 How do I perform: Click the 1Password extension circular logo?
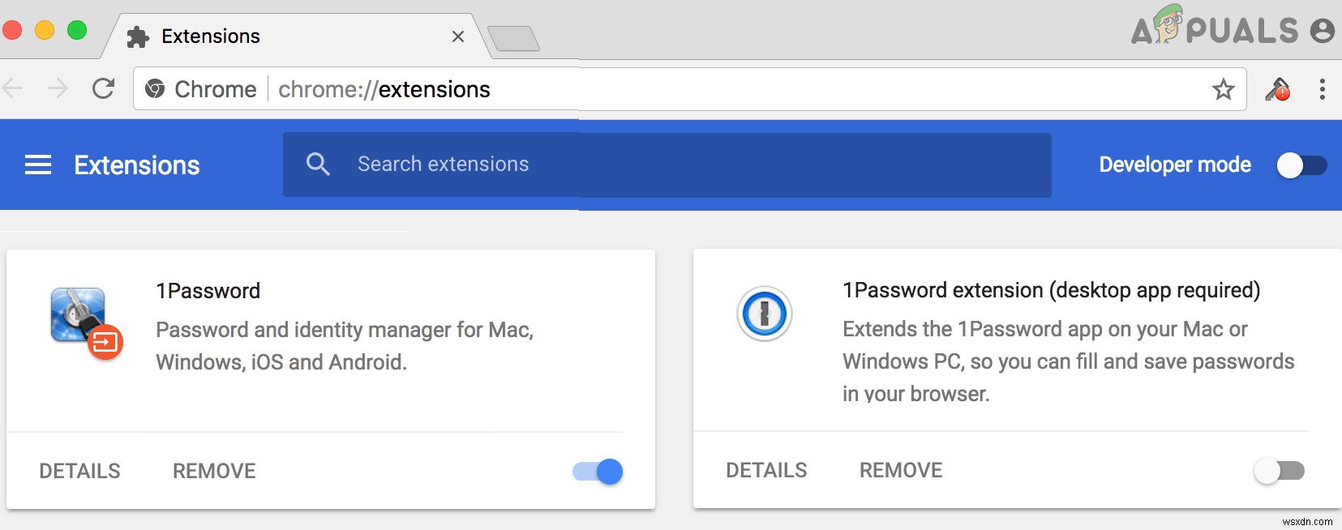click(765, 314)
